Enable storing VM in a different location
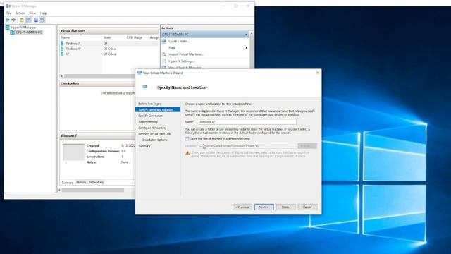 (x=187, y=139)
